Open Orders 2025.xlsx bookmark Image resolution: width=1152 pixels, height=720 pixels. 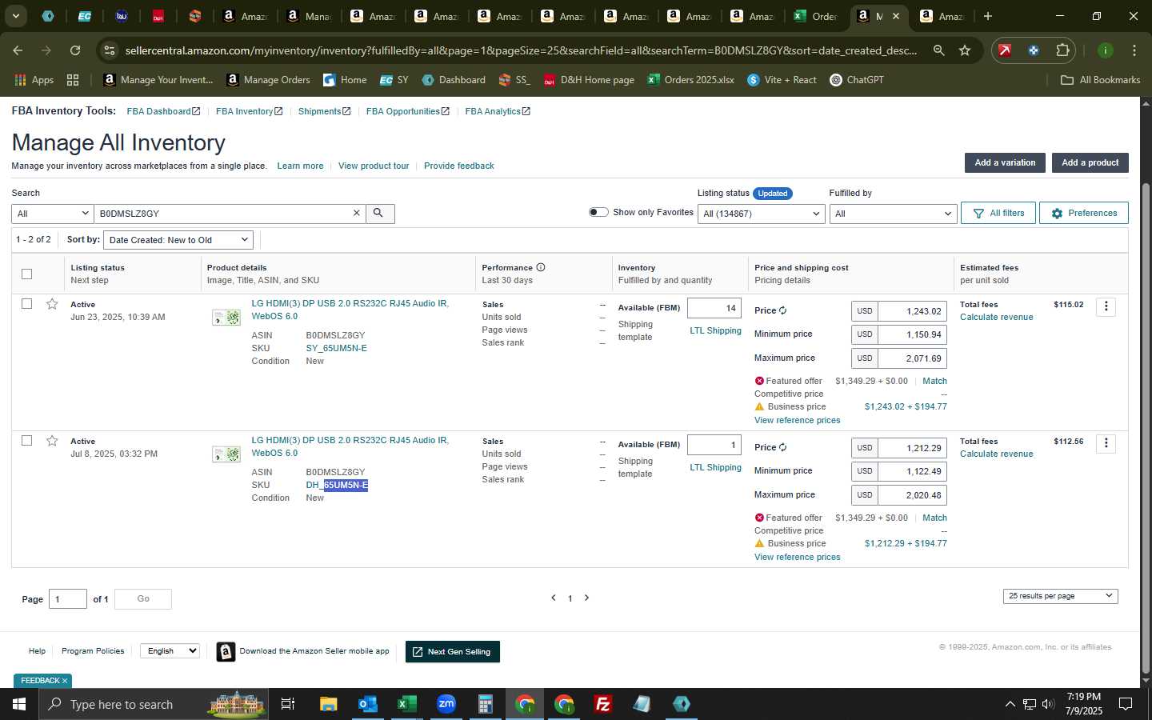691,80
